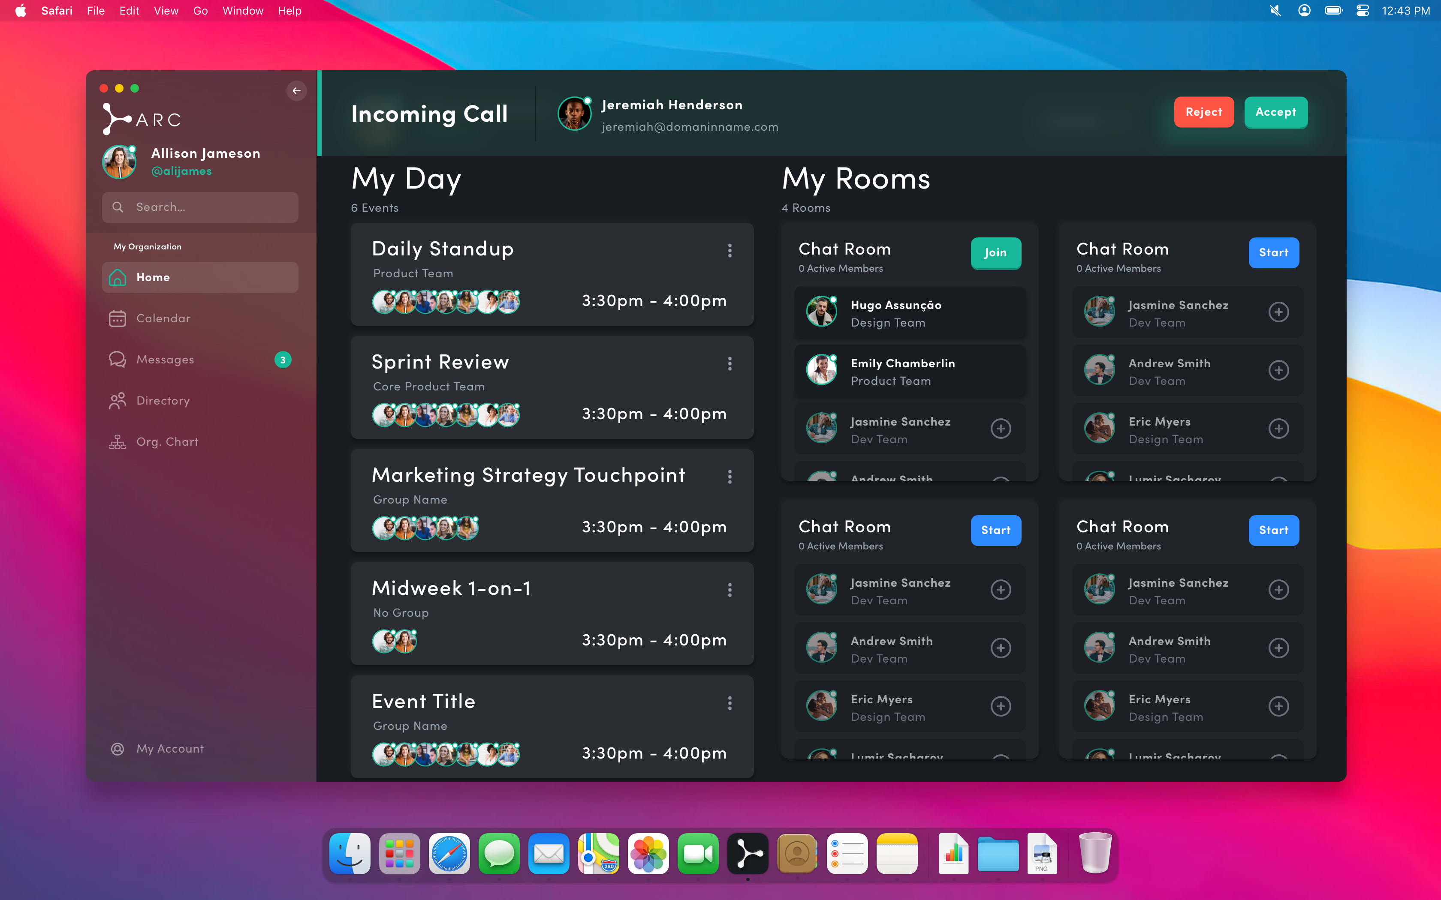Viewport: 1441px width, 900px height.
Task: Reject Jeremiah Henderson's call
Action: click(x=1203, y=112)
